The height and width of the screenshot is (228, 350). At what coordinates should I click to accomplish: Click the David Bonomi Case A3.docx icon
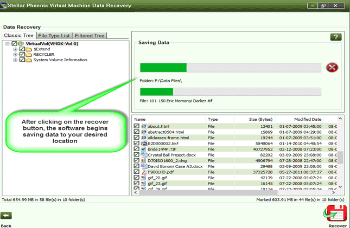pos(144,166)
